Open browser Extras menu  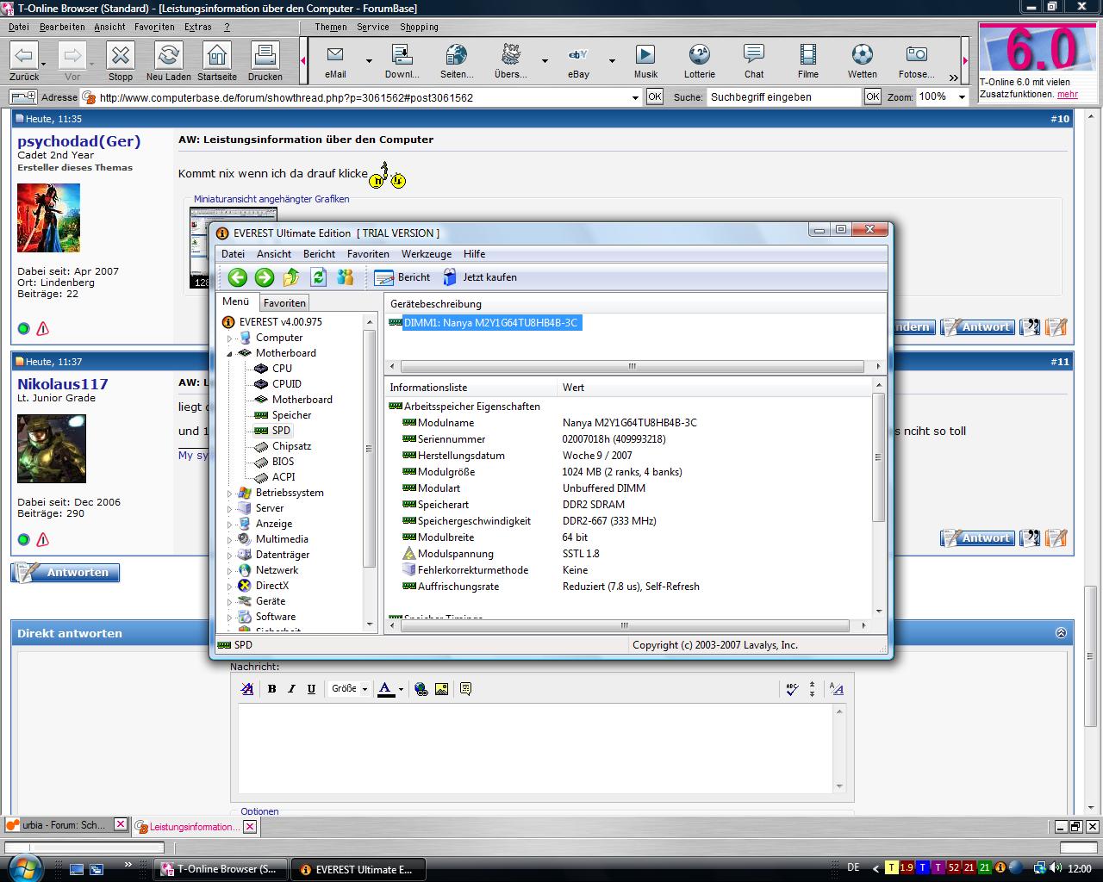197,27
